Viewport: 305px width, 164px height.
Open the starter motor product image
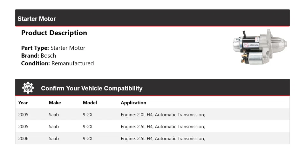260,47
